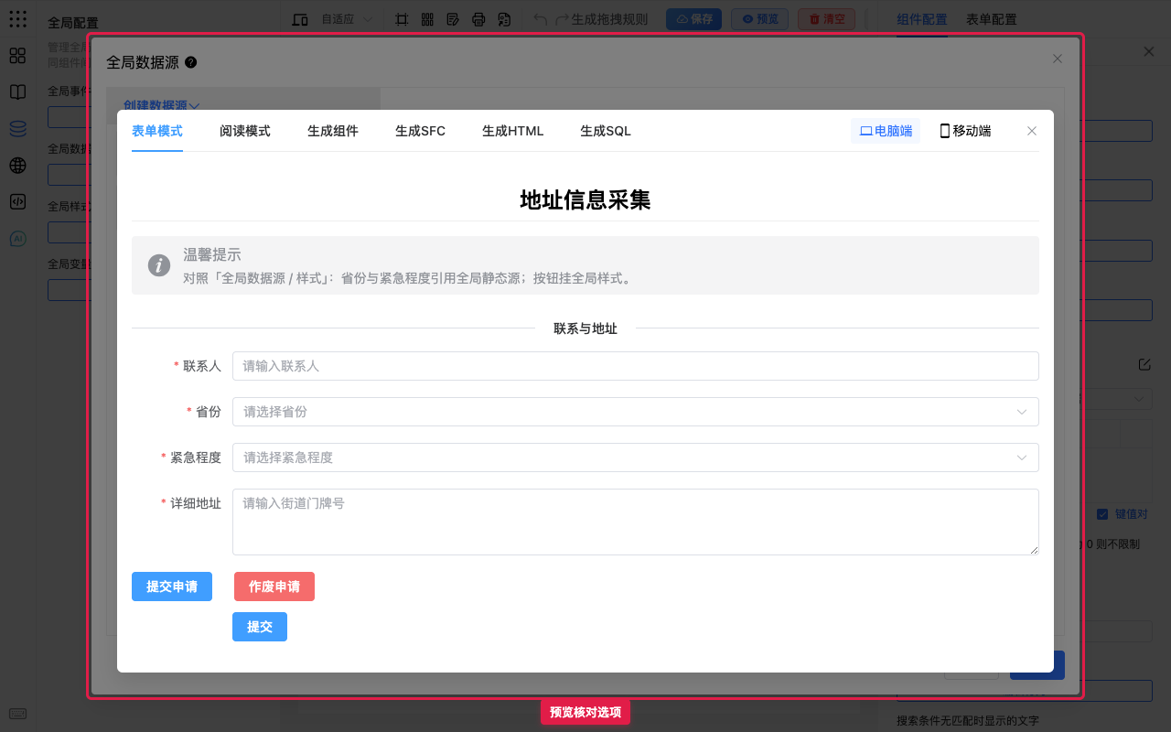The image size is (1171, 732).
Task: Toggle the 键值对 checkbox
Action: (1102, 514)
